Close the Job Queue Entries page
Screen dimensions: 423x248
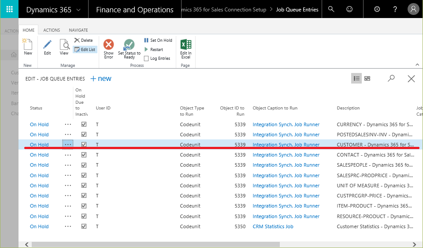point(411,79)
